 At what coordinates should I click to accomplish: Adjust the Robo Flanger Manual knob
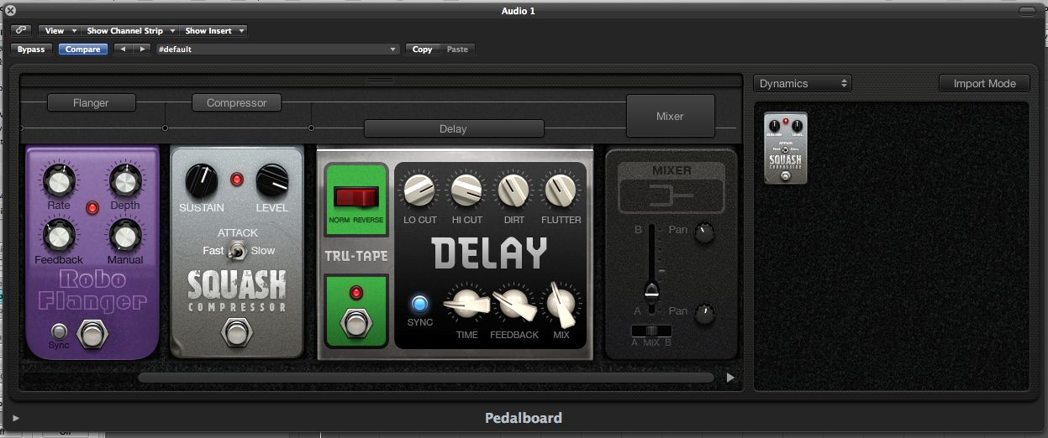(124, 235)
